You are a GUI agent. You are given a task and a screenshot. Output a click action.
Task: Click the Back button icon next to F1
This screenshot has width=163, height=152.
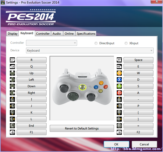click(12, 132)
